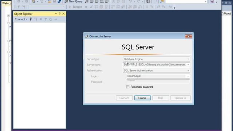This screenshot has width=233, height=131.
Task: Expand dialog with Options >> button
Action: [181, 98]
